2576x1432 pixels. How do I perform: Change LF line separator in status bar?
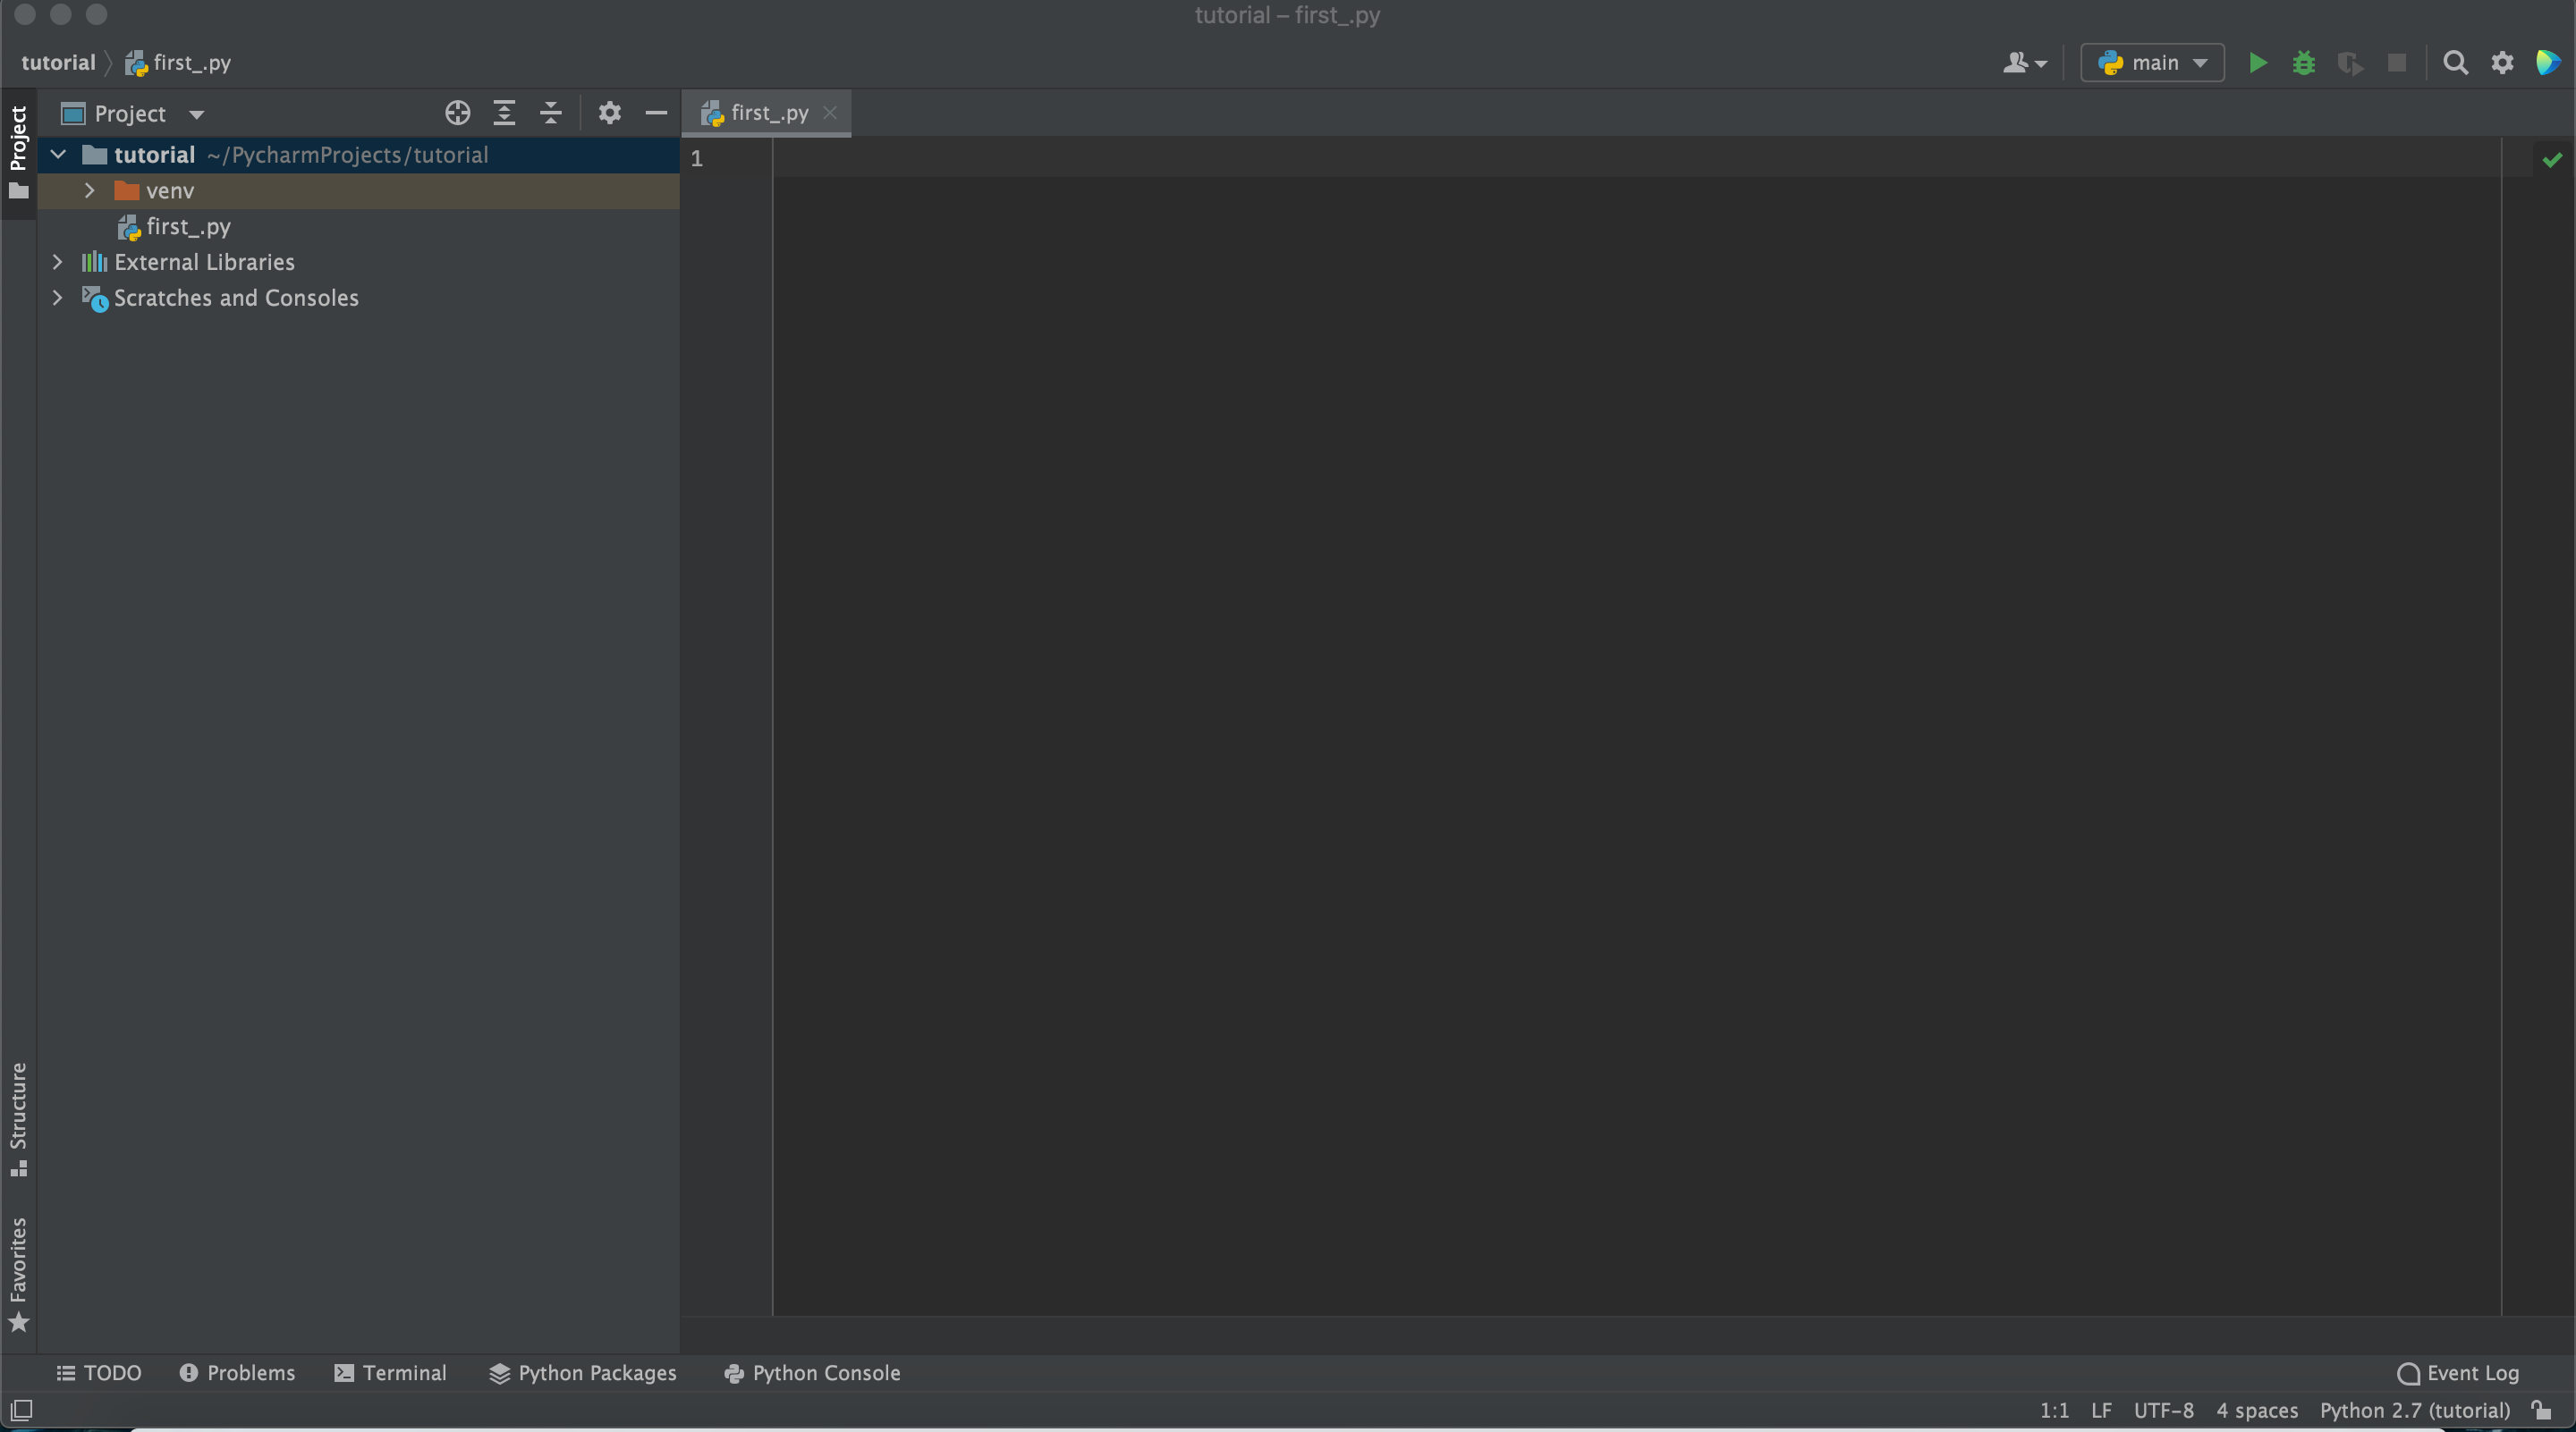2101,1410
